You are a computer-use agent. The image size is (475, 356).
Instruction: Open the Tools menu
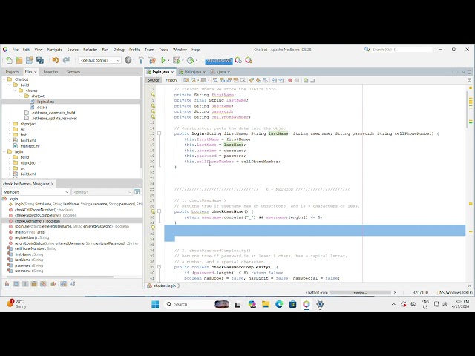[163, 50]
